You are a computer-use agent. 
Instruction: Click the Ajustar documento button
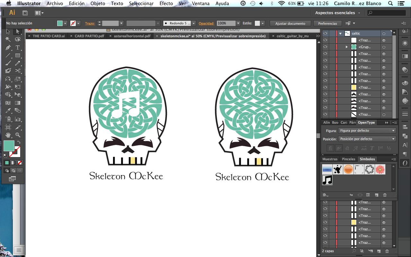pyautogui.click(x=290, y=23)
